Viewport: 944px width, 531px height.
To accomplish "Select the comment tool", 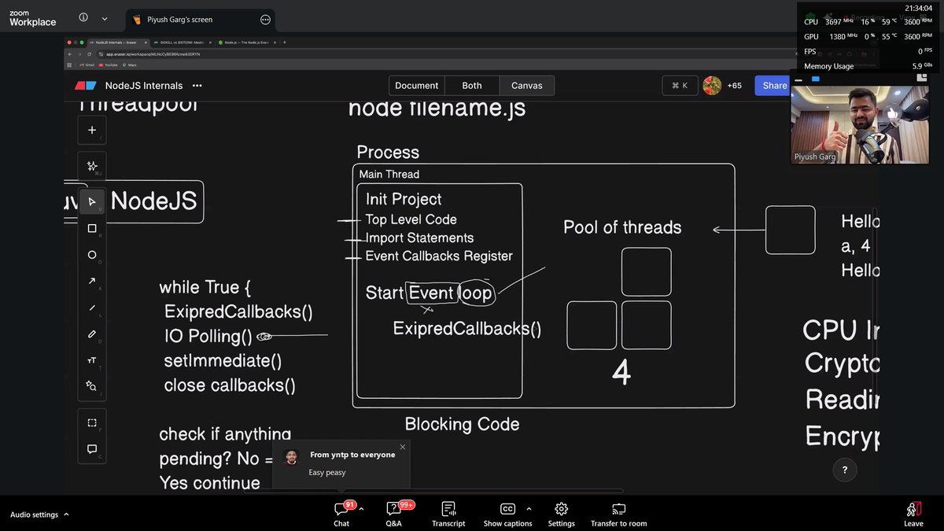I will coord(92,449).
